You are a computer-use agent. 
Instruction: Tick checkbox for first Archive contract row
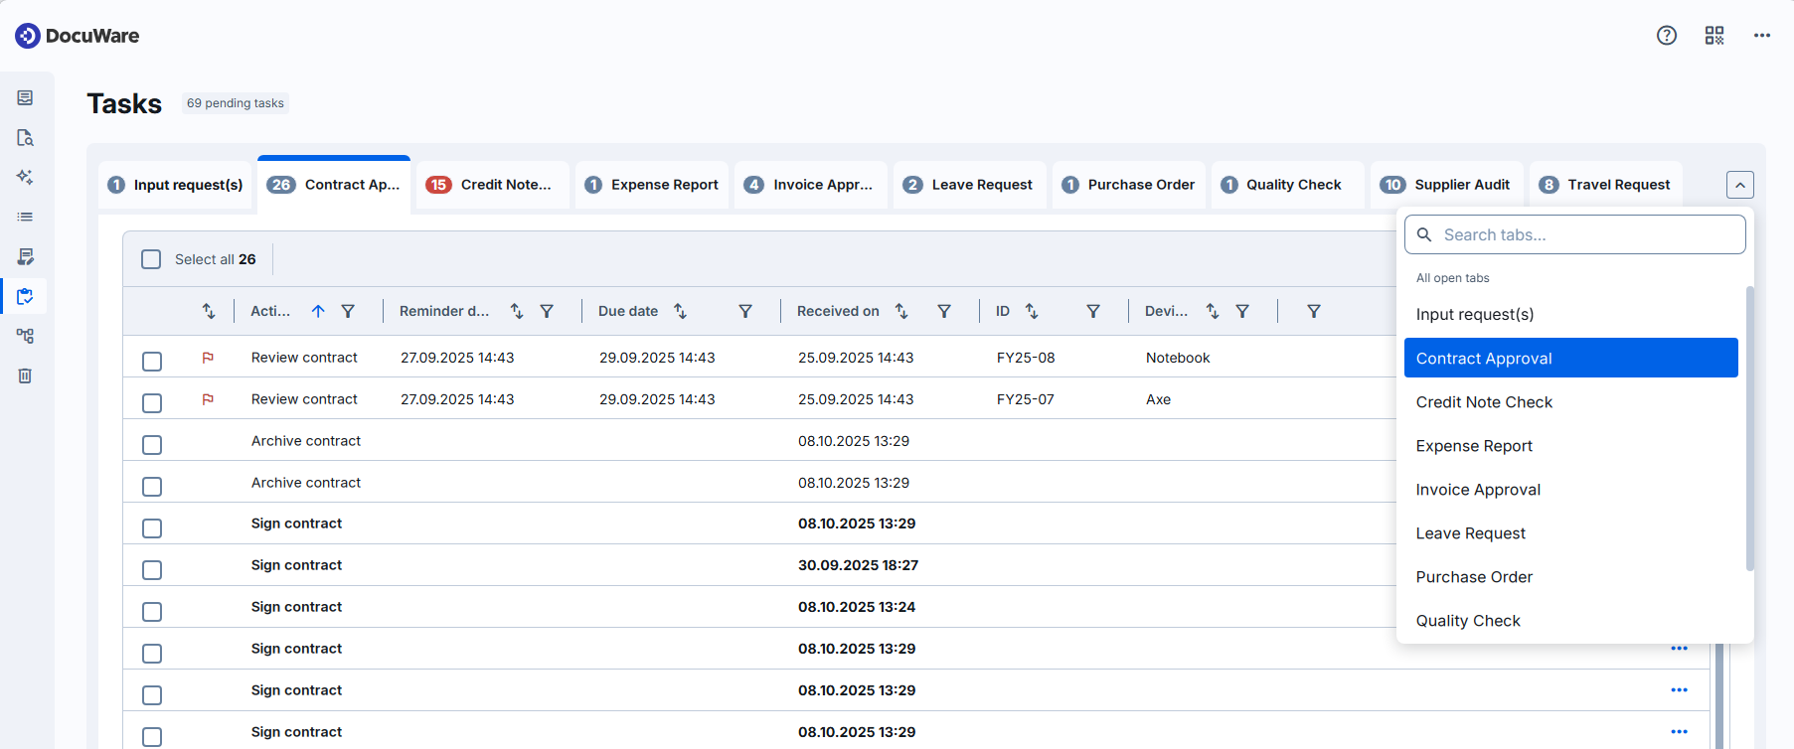[152, 444]
